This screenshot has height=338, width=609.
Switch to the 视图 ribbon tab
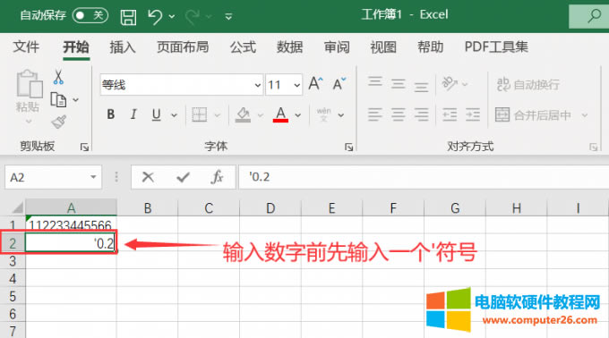tap(383, 46)
